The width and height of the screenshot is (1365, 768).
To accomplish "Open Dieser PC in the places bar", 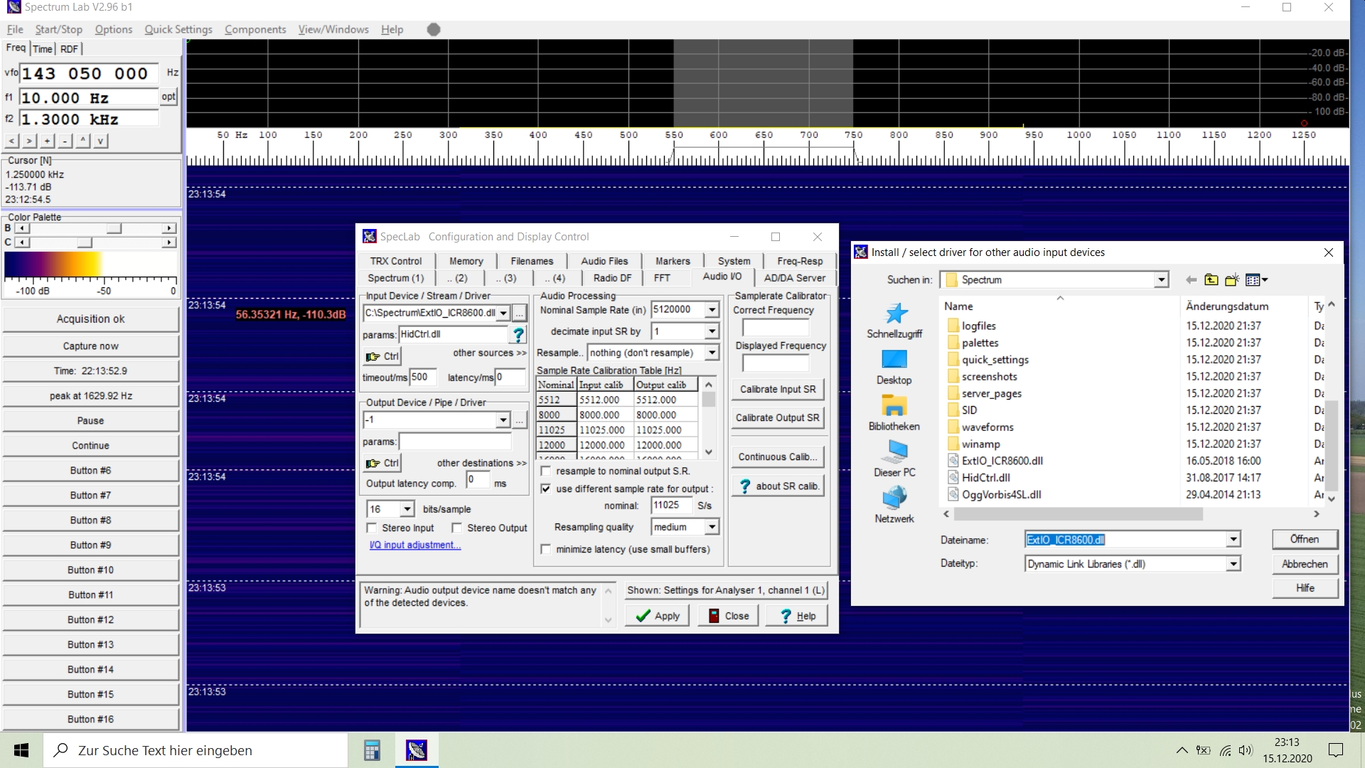I will coord(894,459).
